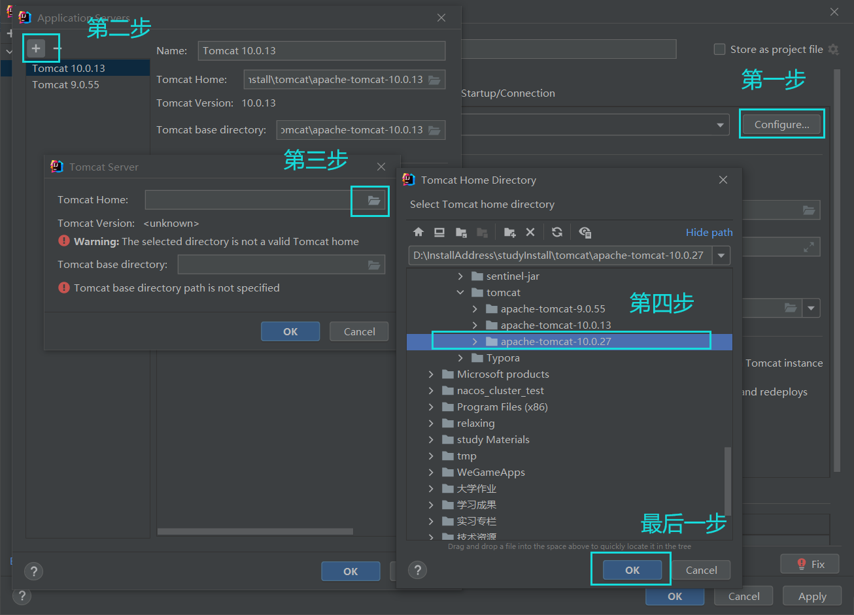The image size is (854, 615).
Task: Add new application server with plus icon
Action: 36,48
